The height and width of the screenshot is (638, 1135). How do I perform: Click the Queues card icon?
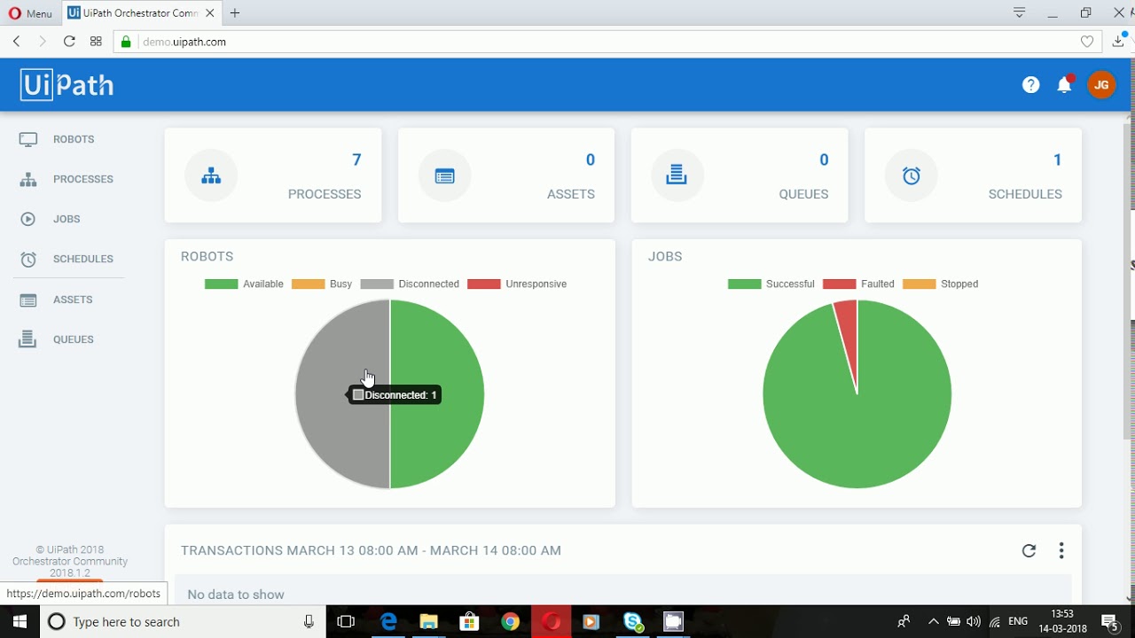coord(677,175)
